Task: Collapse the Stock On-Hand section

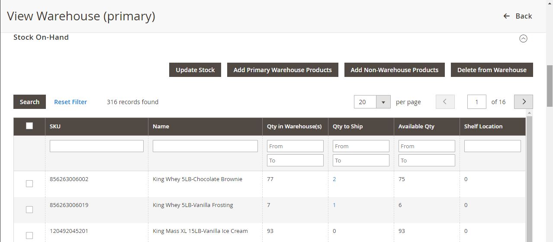Action: coord(523,38)
